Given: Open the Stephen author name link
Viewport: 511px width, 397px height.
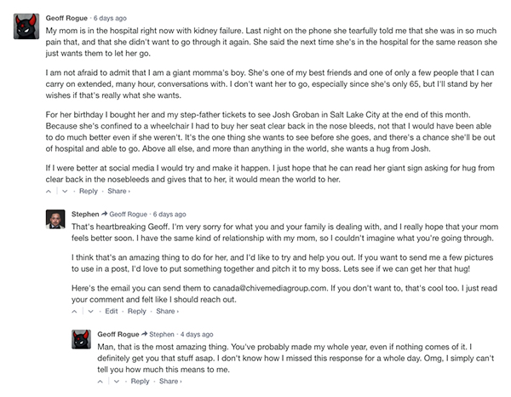Looking at the screenshot, I should tap(85, 214).
